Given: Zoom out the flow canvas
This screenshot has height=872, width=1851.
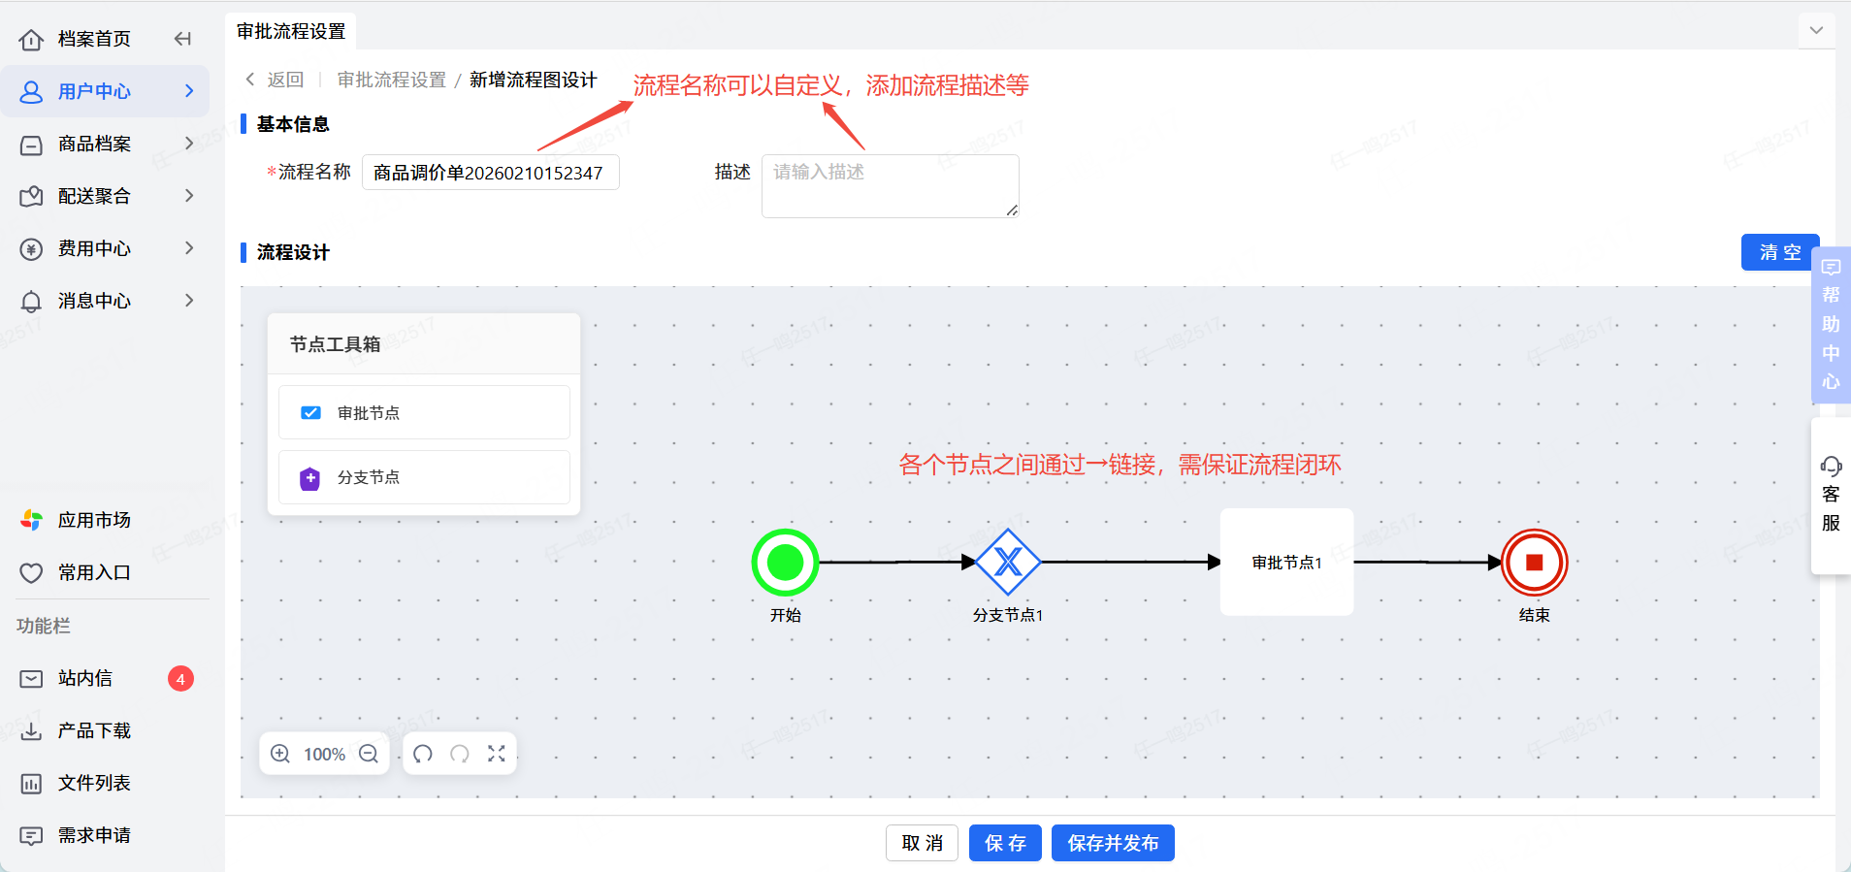Looking at the screenshot, I should click(369, 754).
